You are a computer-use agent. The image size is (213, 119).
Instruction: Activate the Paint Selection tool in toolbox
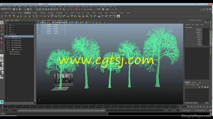(2, 31)
